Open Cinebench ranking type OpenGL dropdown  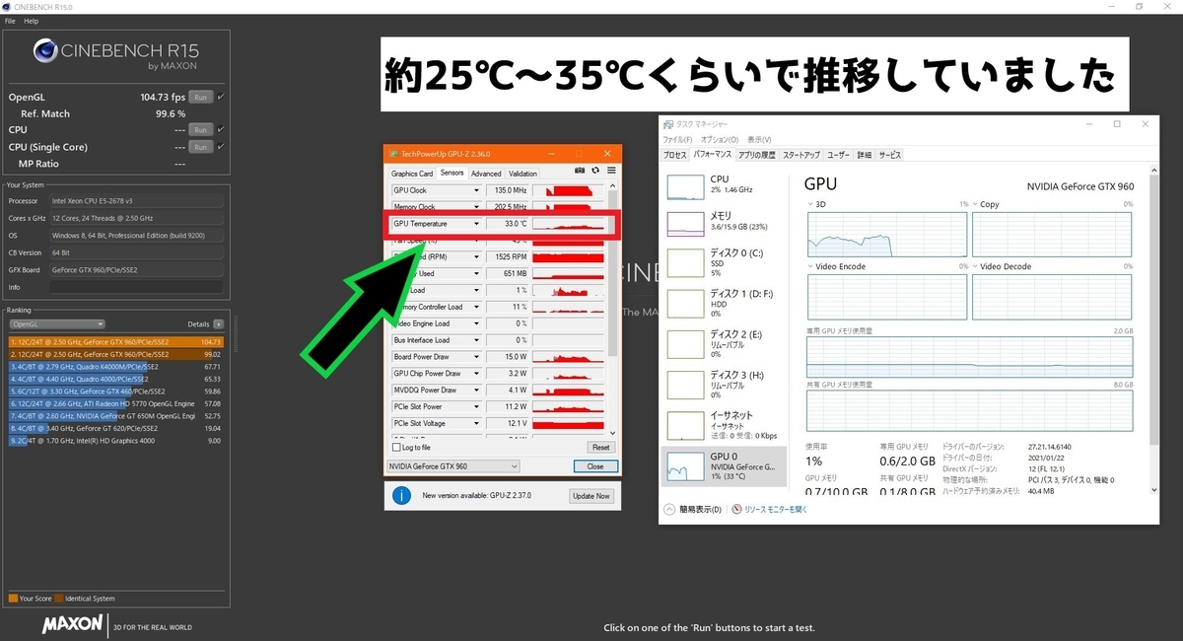56,323
